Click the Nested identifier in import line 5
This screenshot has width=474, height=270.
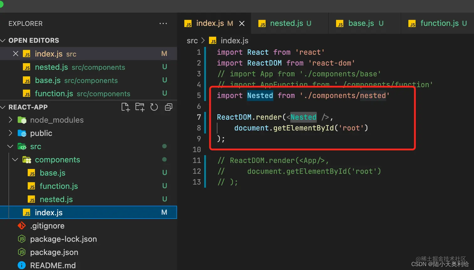(x=260, y=95)
